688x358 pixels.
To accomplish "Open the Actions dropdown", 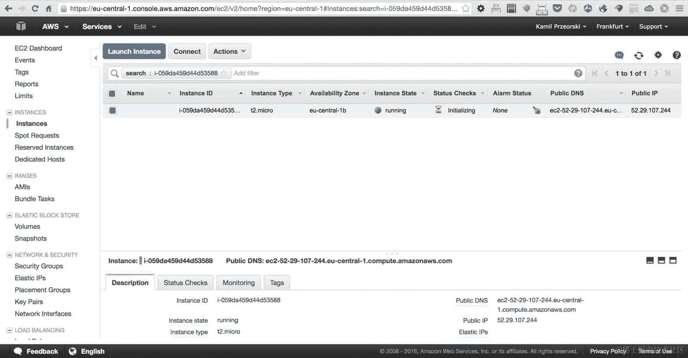I will point(229,51).
